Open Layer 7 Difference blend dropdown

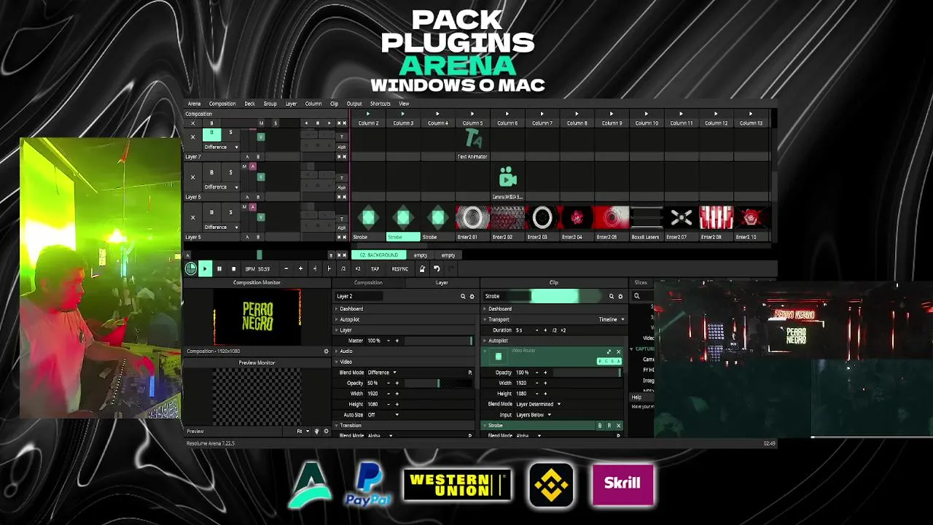pyautogui.click(x=221, y=147)
